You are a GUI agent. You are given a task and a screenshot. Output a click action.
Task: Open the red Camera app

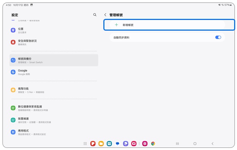pyautogui.click(x=134, y=144)
